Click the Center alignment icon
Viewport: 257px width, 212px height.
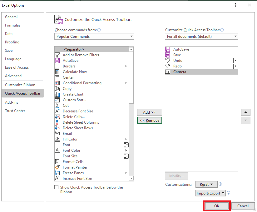57,77
